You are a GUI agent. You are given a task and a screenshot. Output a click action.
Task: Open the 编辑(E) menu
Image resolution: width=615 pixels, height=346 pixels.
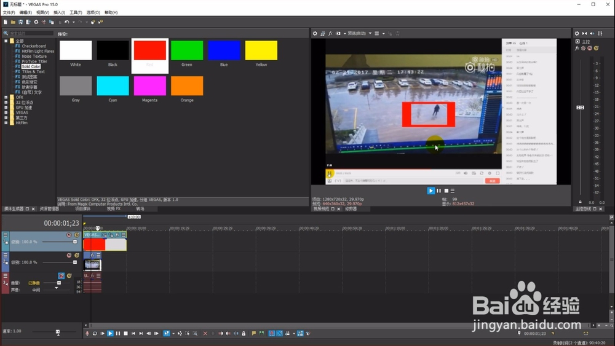point(26,12)
